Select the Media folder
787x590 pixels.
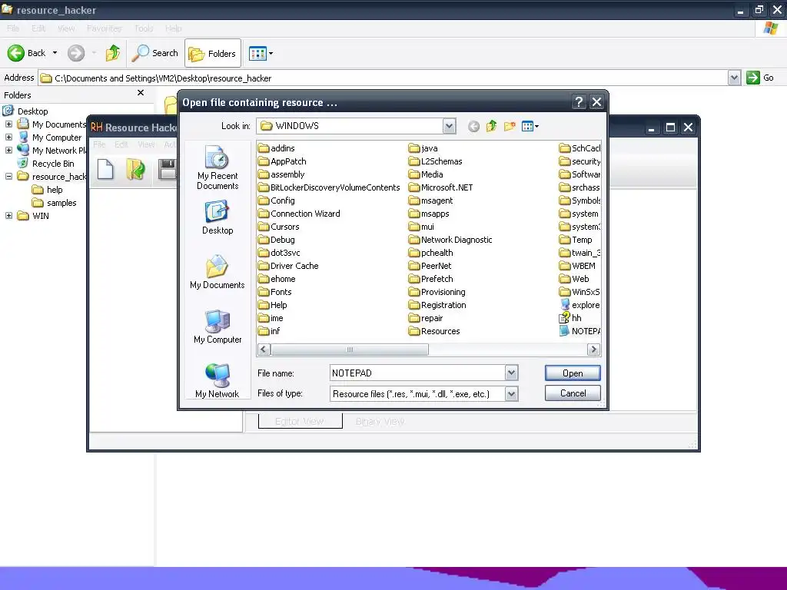tap(426, 174)
